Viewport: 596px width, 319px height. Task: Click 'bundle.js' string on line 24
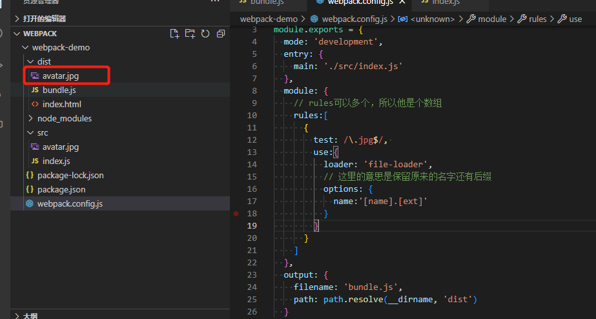pyautogui.click(x=371, y=287)
